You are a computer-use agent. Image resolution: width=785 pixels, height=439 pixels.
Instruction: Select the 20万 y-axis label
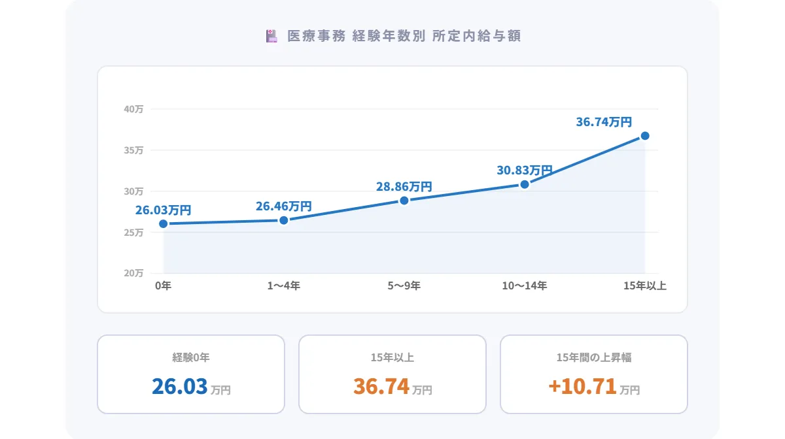[x=133, y=273]
